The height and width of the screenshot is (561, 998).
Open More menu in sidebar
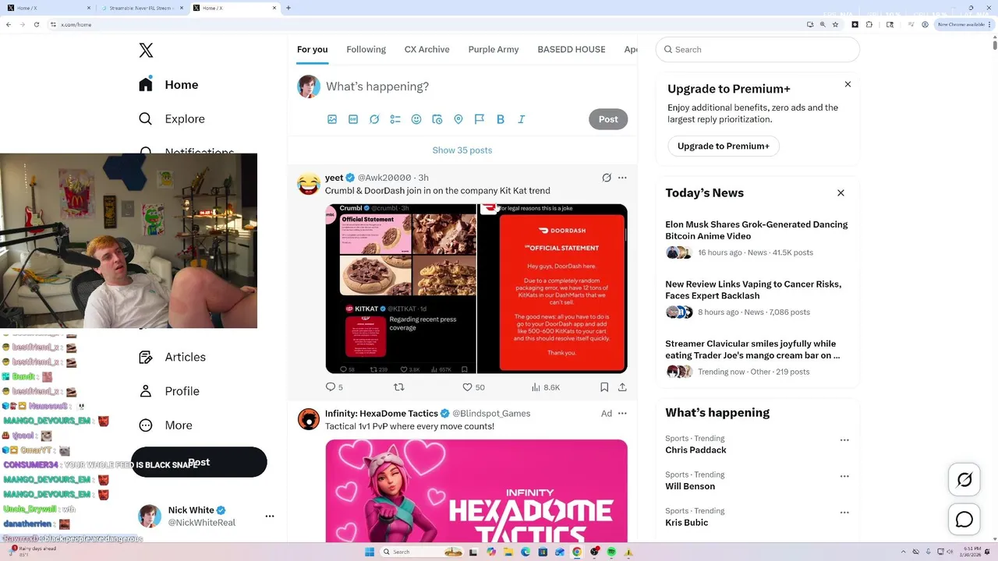coord(165,425)
